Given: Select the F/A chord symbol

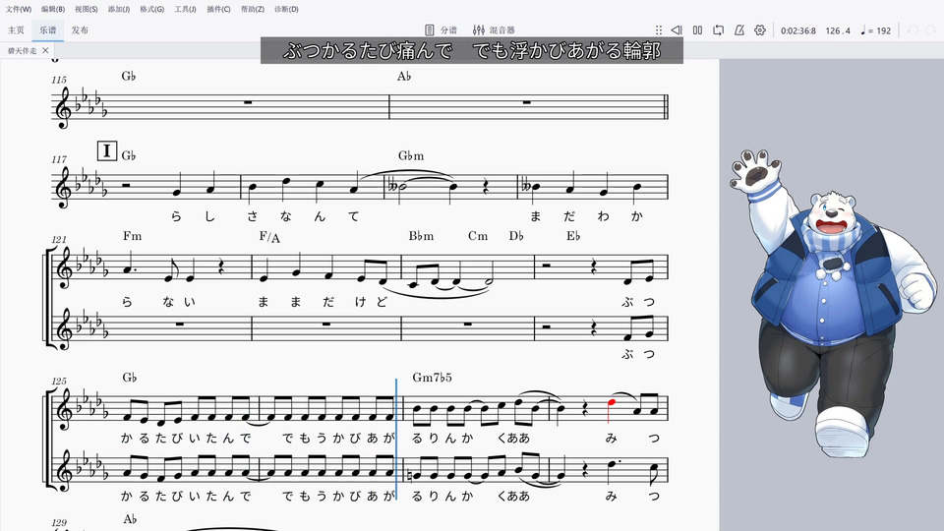Looking at the screenshot, I should (x=269, y=237).
